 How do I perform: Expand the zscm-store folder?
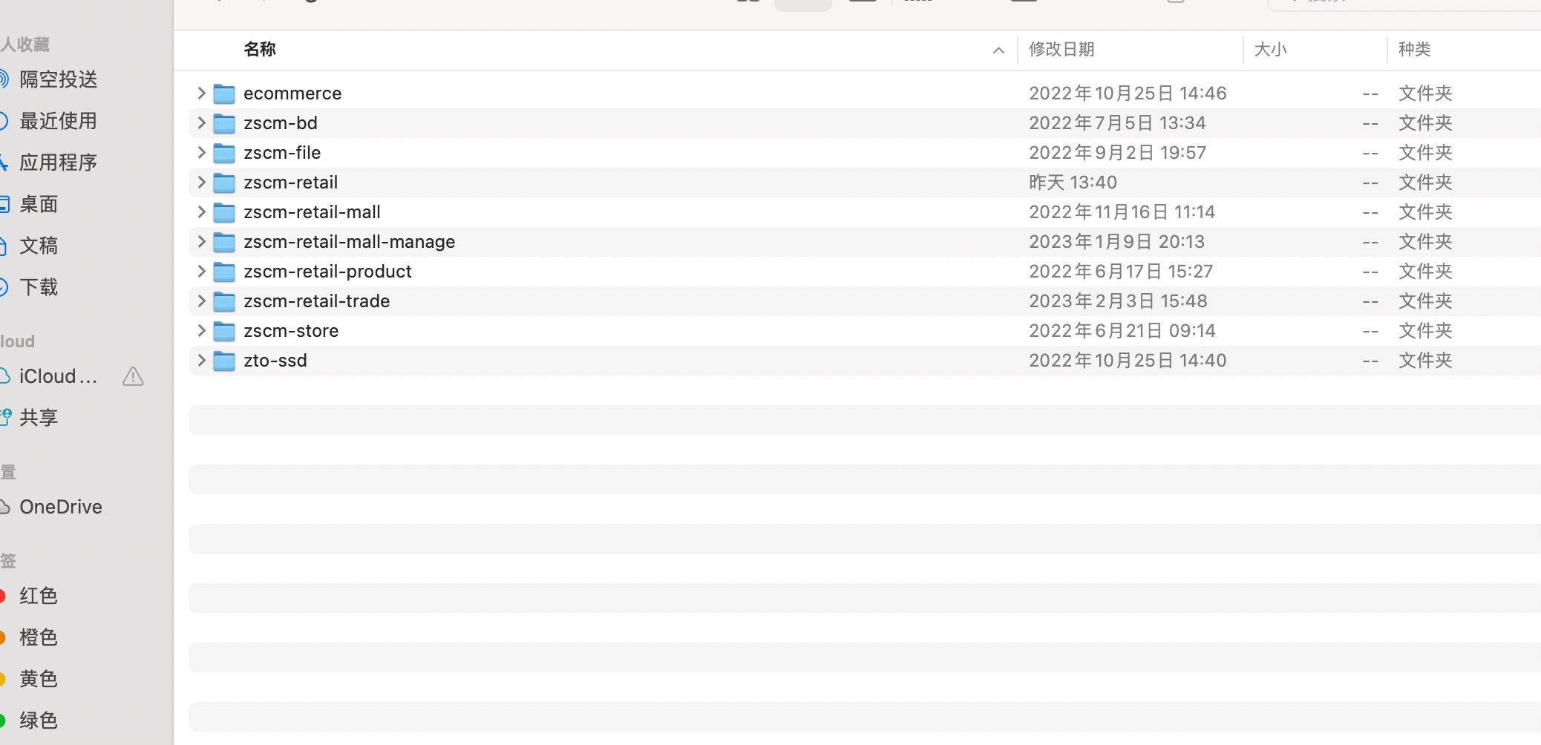tap(201, 330)
